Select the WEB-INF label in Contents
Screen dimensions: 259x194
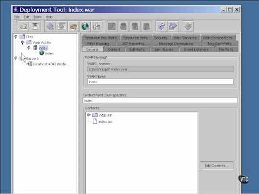(x=105, y=115)
